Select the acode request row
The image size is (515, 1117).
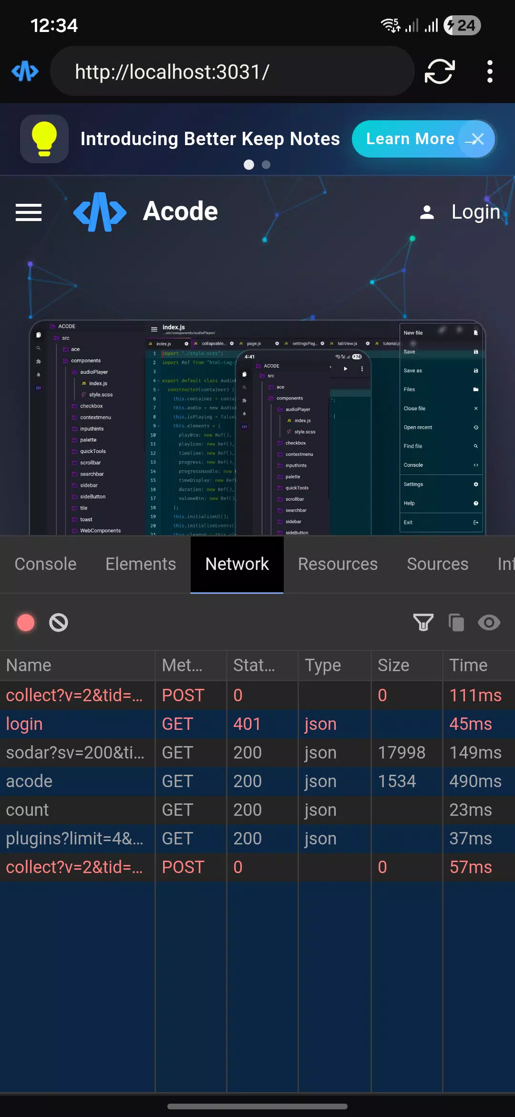[257, 781]
